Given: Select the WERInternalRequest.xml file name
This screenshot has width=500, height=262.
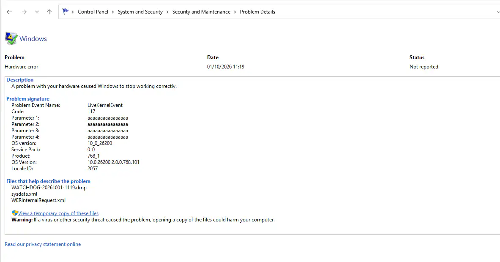Looking at the screenshot, I should point(38,200).
